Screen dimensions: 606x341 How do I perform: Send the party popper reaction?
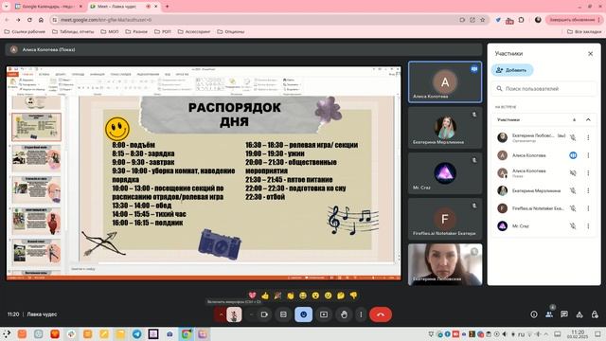click(x=277, y=296)
